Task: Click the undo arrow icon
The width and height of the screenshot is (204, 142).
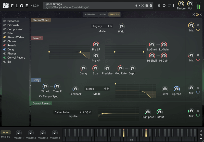Action: point(164,6)
